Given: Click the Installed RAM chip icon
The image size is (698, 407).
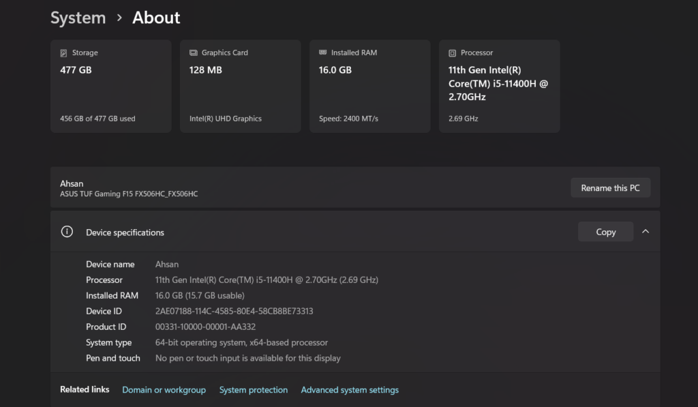Looking at the screenshot, I should point(323,52).
